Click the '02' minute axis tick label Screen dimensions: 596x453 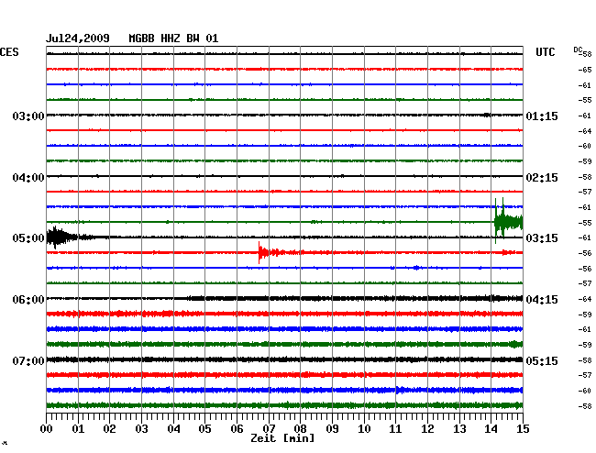pyautogui.click(x=109, y=429)
